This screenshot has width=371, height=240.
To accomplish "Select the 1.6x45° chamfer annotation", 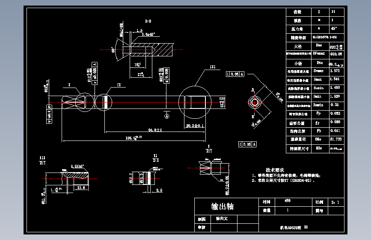I will 148,34.
